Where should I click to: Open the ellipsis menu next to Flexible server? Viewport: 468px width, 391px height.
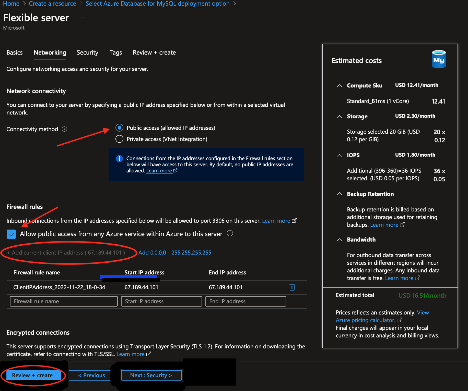(x=83, y=18)
